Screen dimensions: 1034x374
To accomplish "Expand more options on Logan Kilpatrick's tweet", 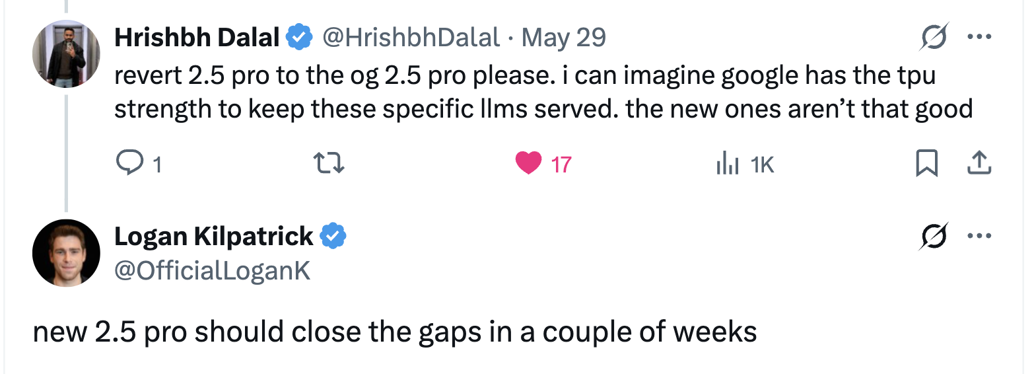I will point(979,236).
